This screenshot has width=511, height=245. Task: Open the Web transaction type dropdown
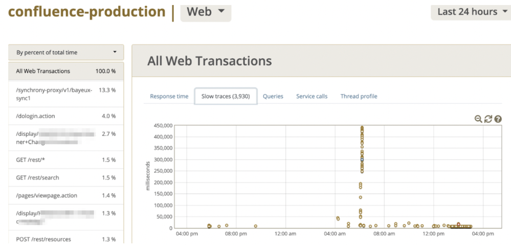coord(206,12)
